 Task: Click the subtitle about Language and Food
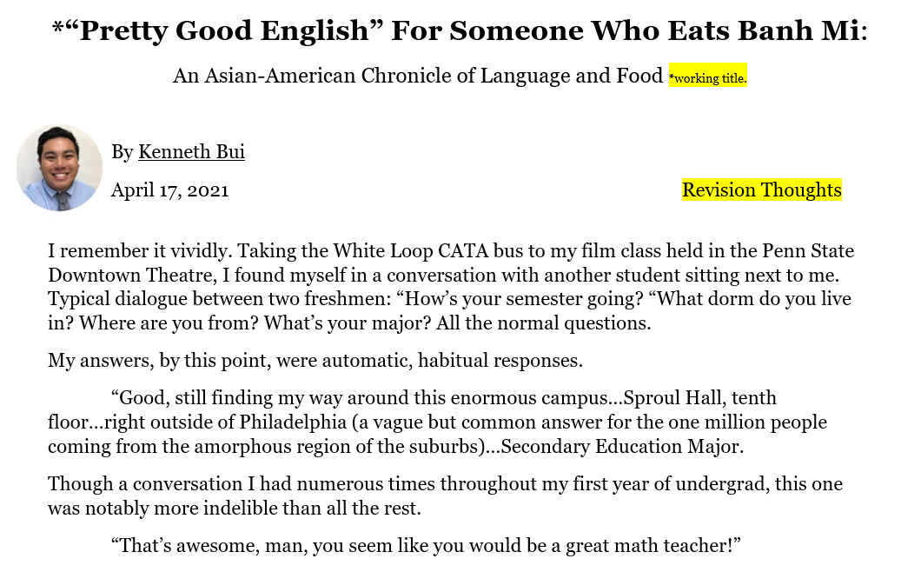[x=417, y=76]
